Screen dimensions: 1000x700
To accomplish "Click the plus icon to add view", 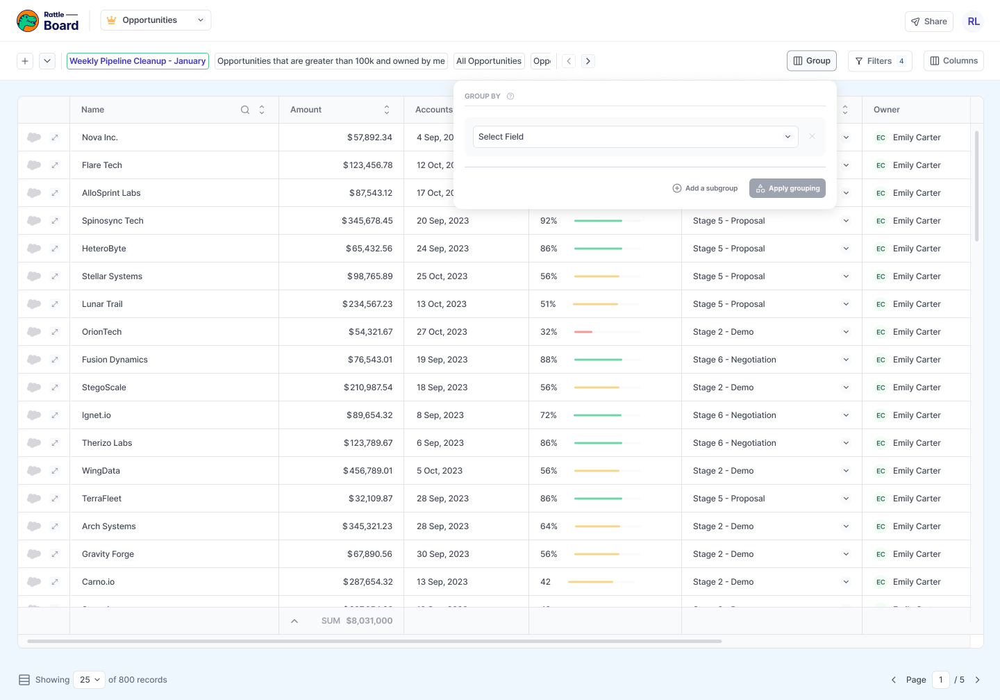I will (x=25, y=61).
